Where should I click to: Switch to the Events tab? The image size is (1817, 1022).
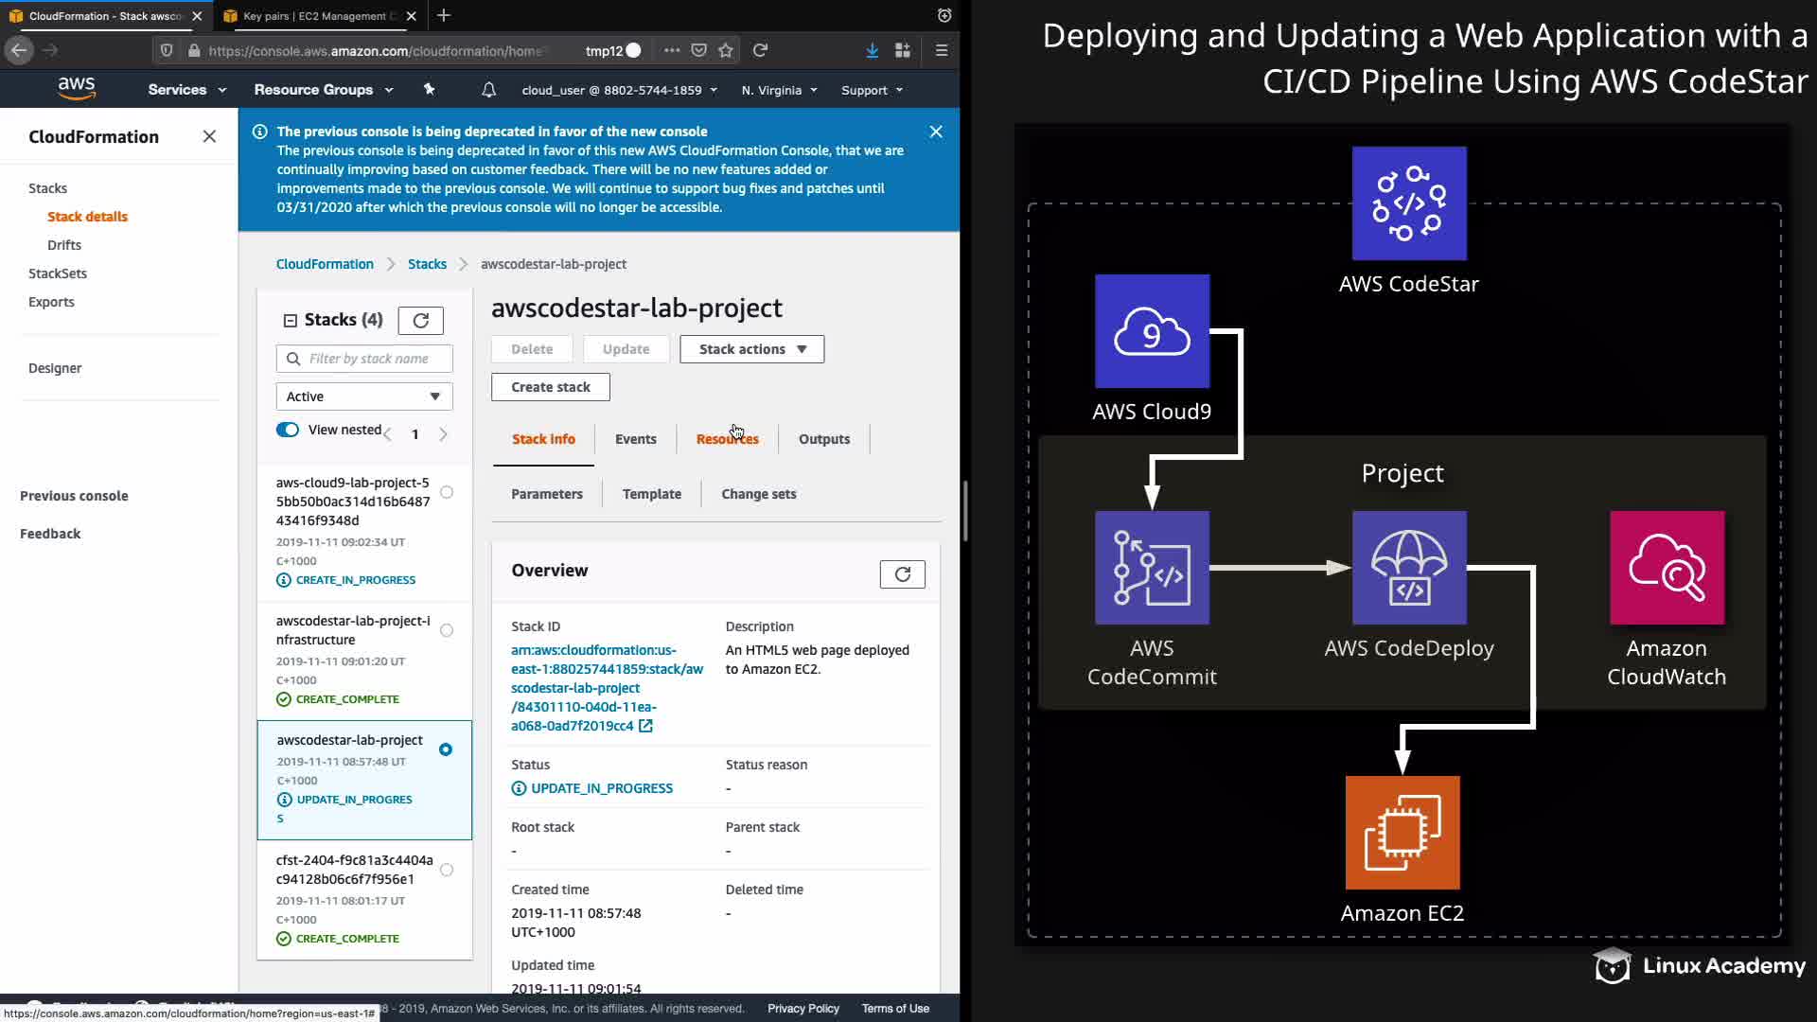tap(635, 439)
